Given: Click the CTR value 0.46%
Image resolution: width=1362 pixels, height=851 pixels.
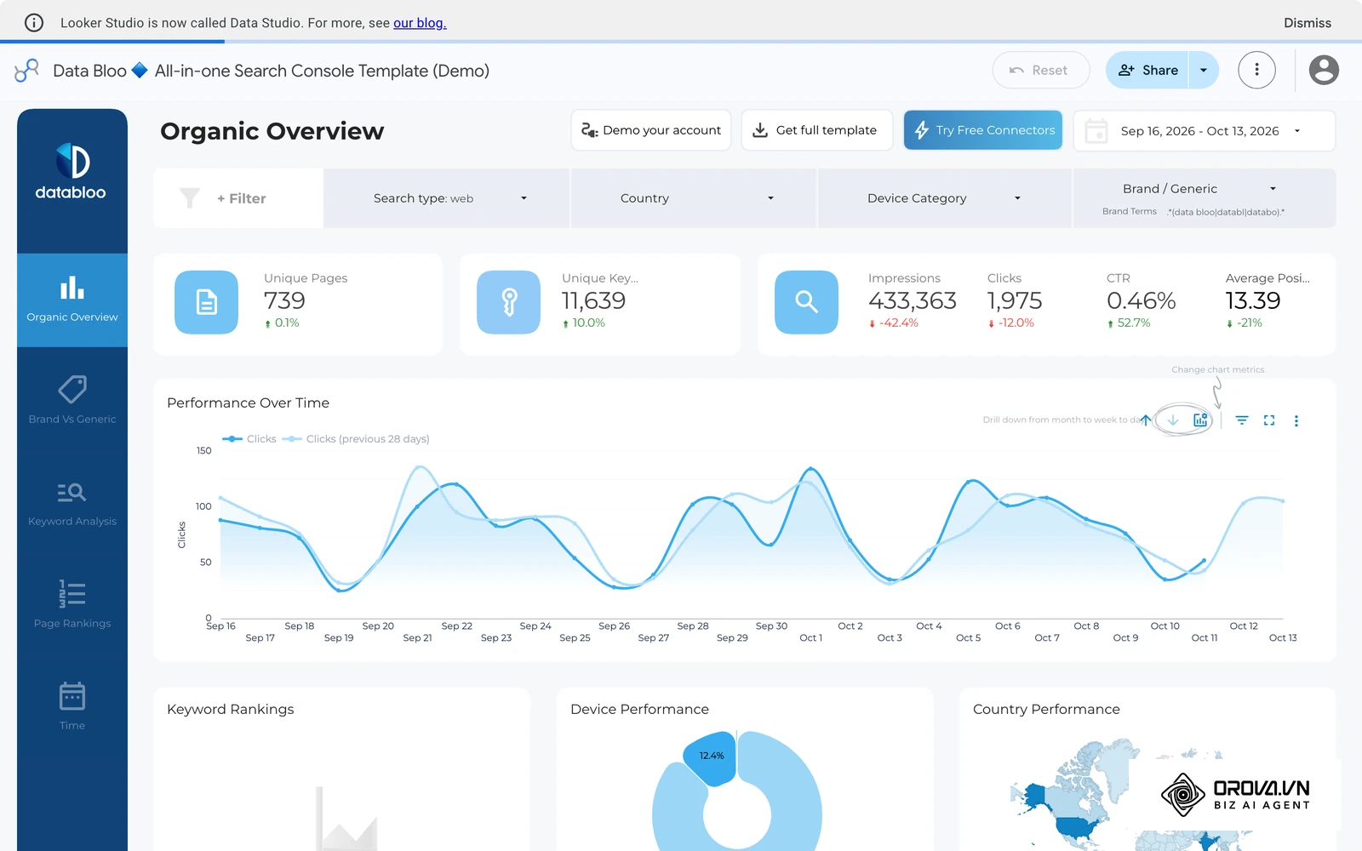Looking at the screenshot, I should pyautogui.click(x=1142, y=300).
